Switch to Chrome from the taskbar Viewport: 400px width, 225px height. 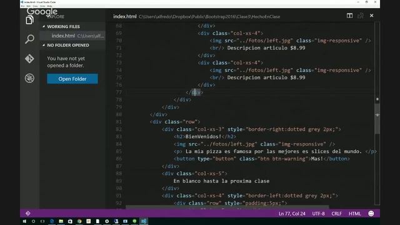tap(79, 221)
